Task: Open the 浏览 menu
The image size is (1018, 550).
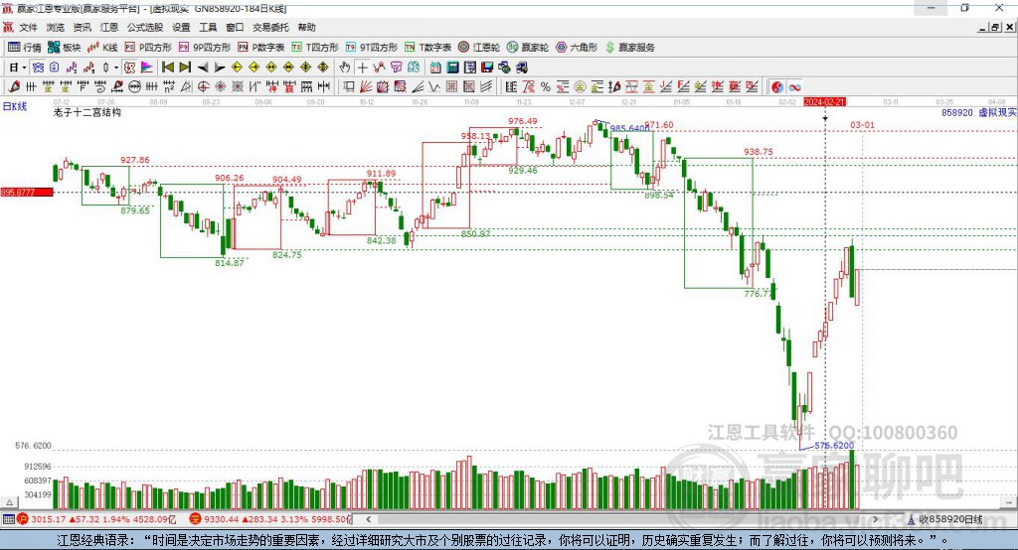Action: (56, 27)
